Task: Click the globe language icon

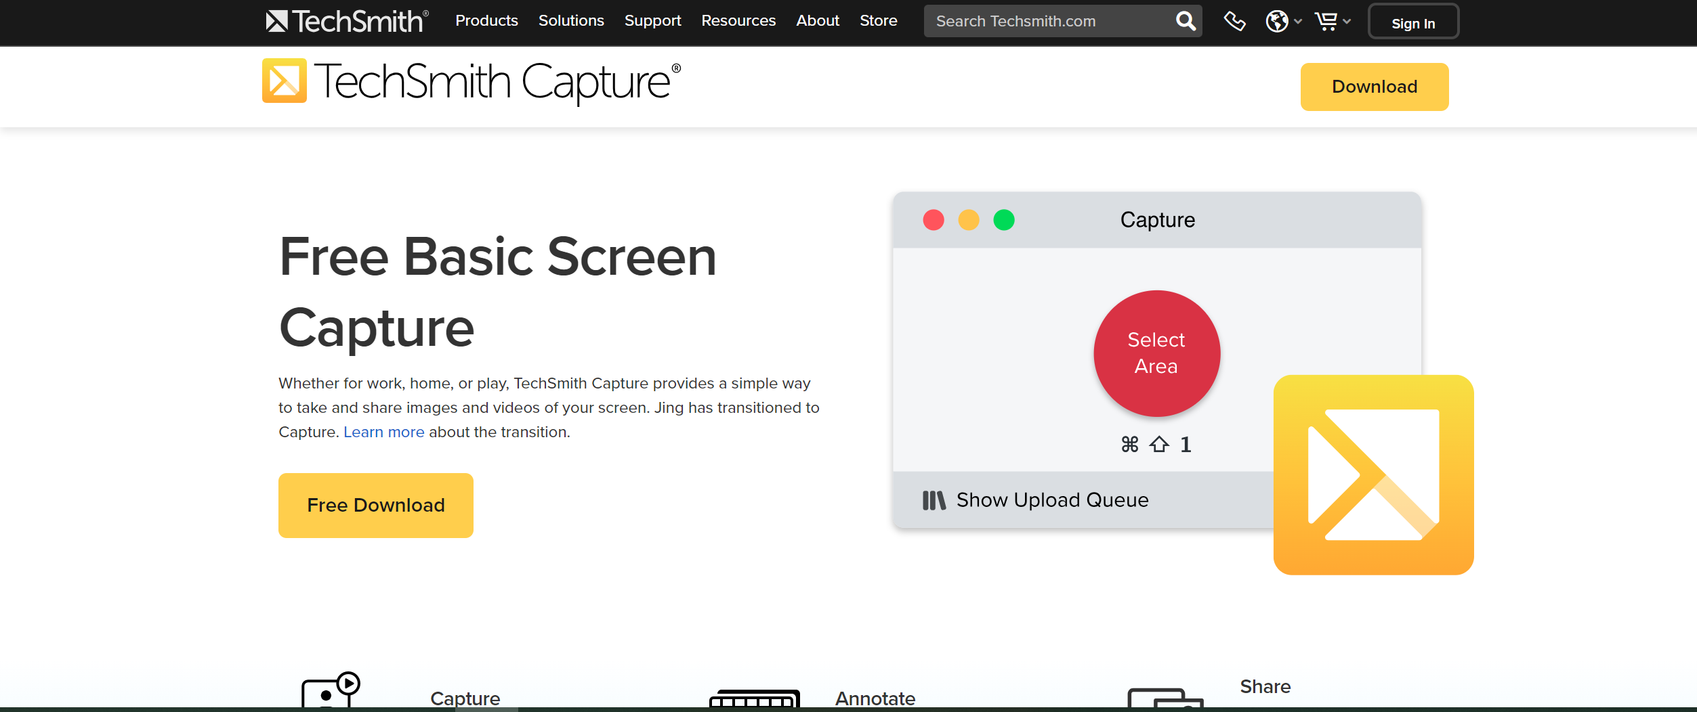Action: click(x=1277, y=22)
